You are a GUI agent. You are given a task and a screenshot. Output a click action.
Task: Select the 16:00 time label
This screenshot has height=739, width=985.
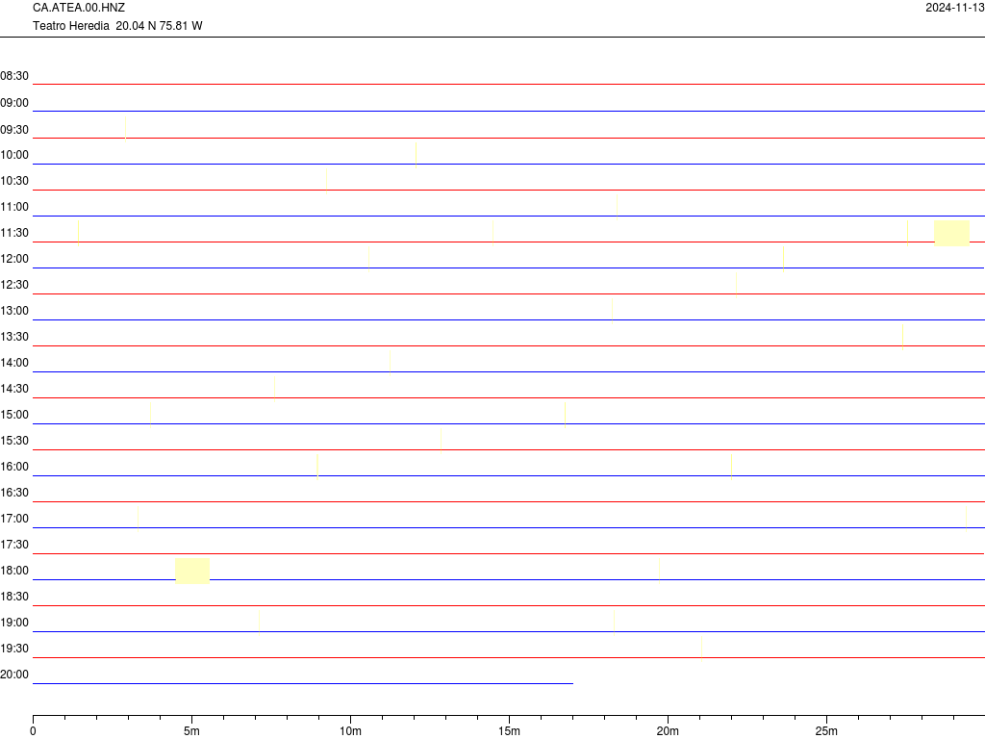[x=14, y=467]
